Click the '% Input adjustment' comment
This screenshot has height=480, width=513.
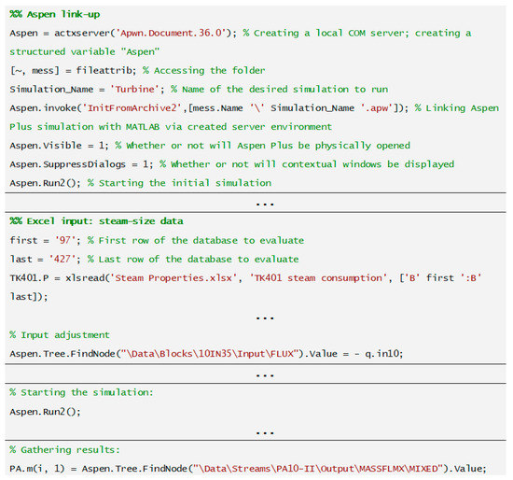click(60, 335)
